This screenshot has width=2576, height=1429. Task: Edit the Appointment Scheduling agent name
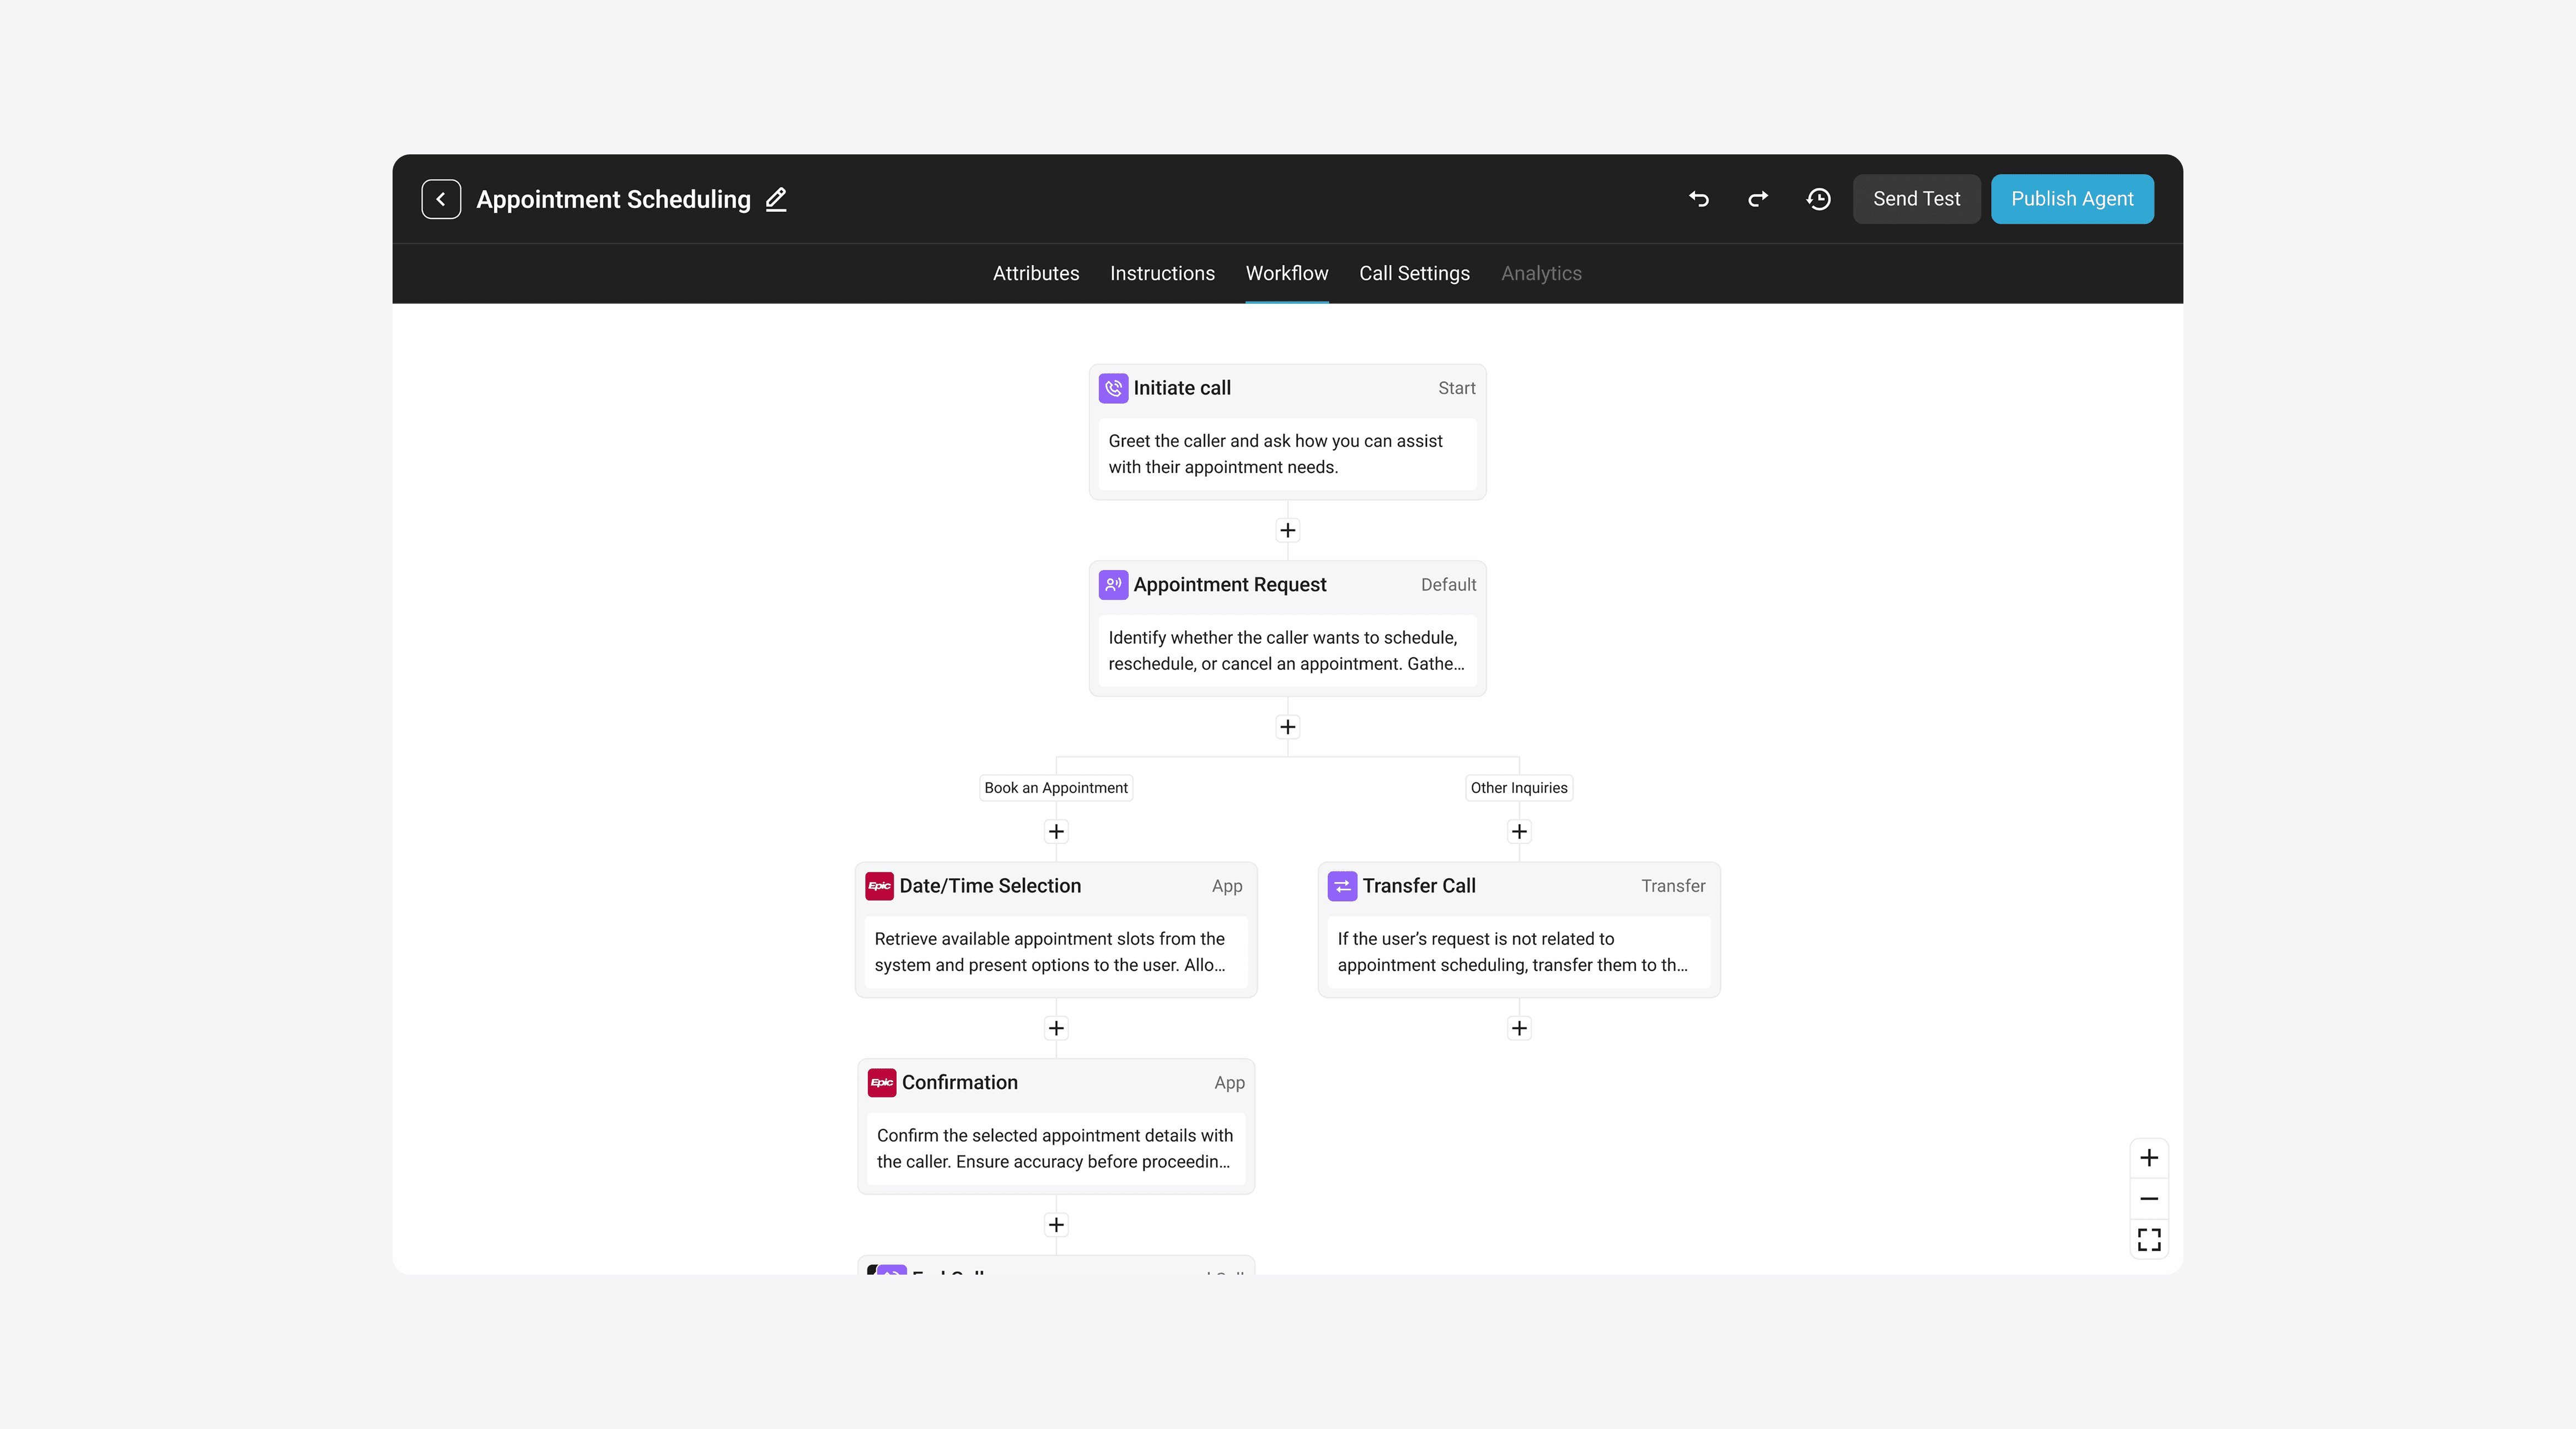tap(776, 199)
